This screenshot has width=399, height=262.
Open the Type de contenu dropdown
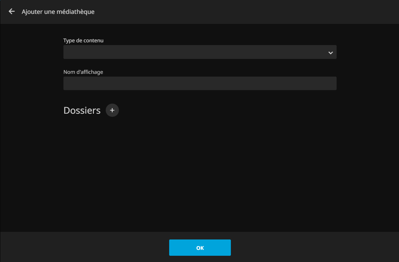200,52
